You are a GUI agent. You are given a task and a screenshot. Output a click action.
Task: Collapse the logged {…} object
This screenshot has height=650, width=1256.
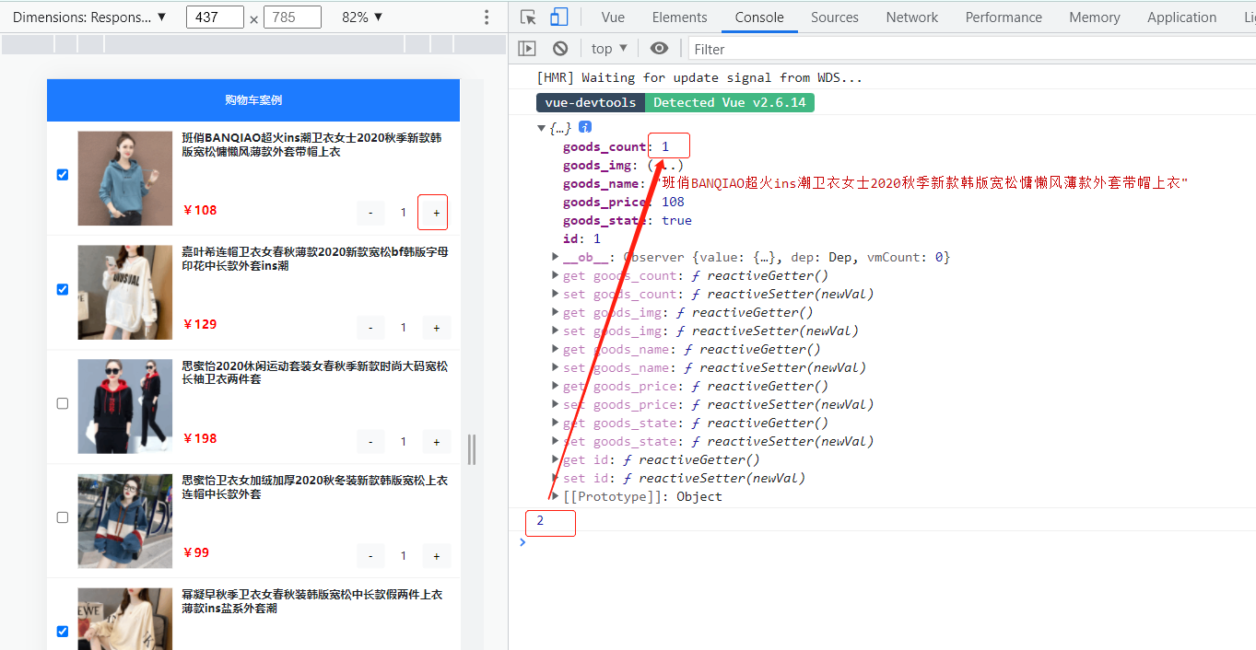point(542,129)
